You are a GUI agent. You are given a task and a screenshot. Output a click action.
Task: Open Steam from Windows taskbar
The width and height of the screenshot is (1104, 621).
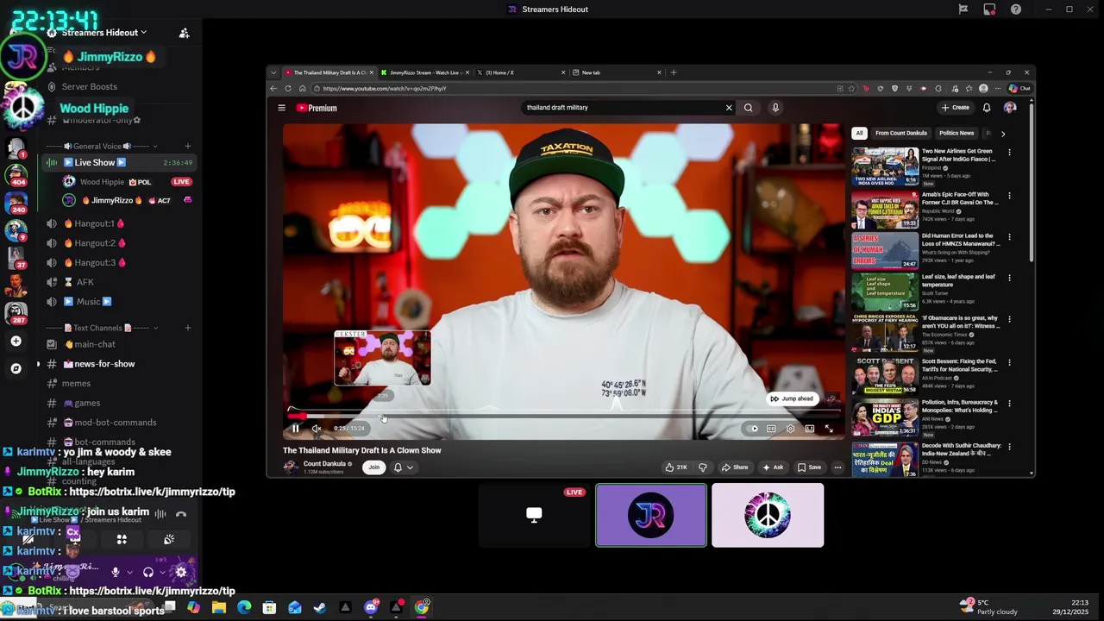[319, 607]
